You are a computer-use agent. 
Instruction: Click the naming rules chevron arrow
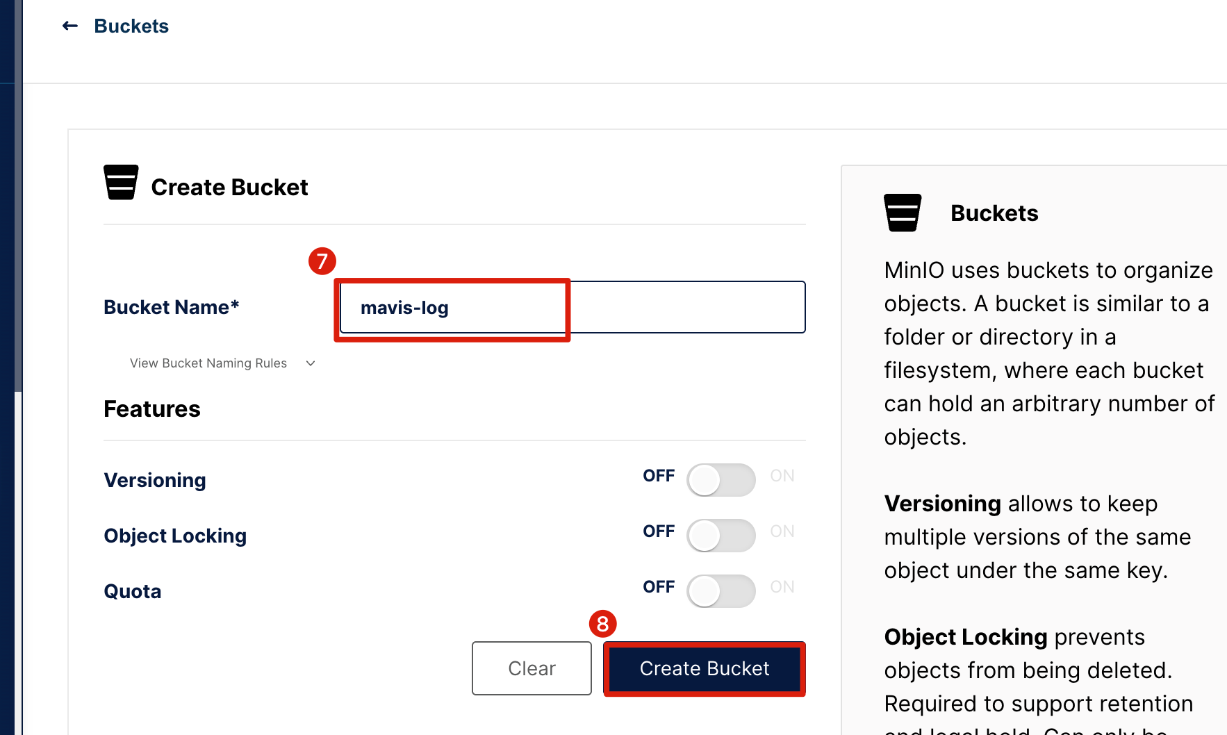click(311, 363)
